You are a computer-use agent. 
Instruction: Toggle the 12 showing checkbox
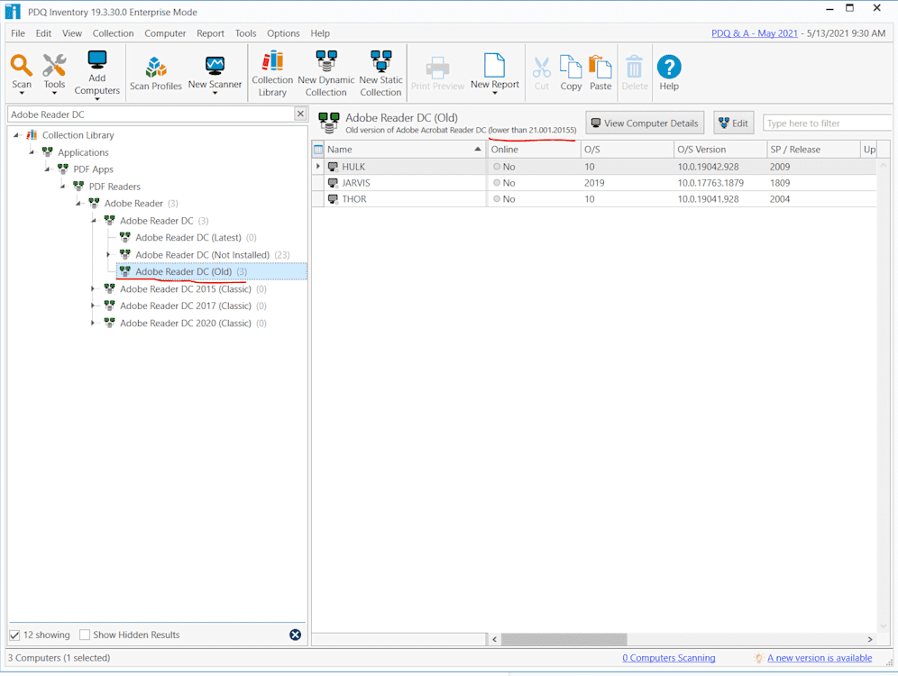tap(14, 635)
